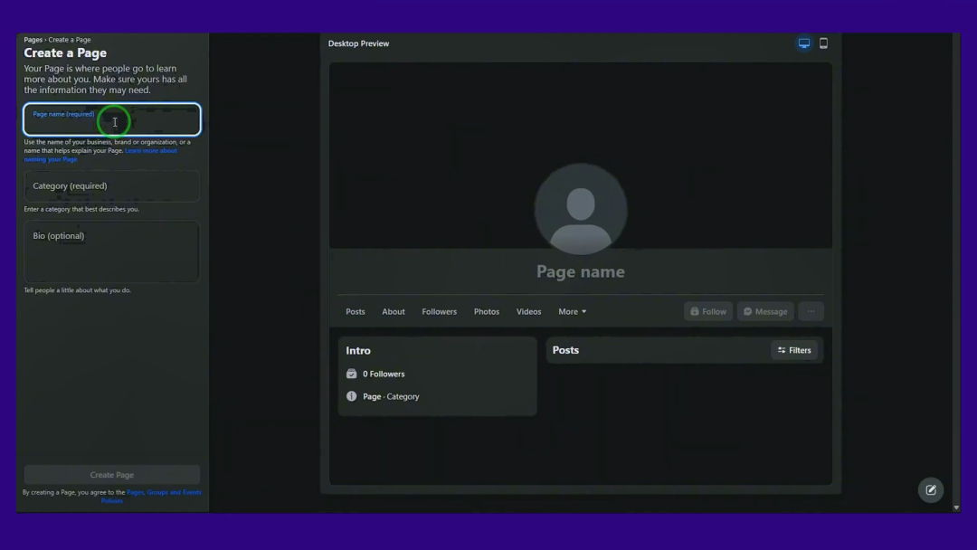Open the three-dot more options button
This screenshot has height=550, width=977.
pyautogui.click(x=811, y=311)
